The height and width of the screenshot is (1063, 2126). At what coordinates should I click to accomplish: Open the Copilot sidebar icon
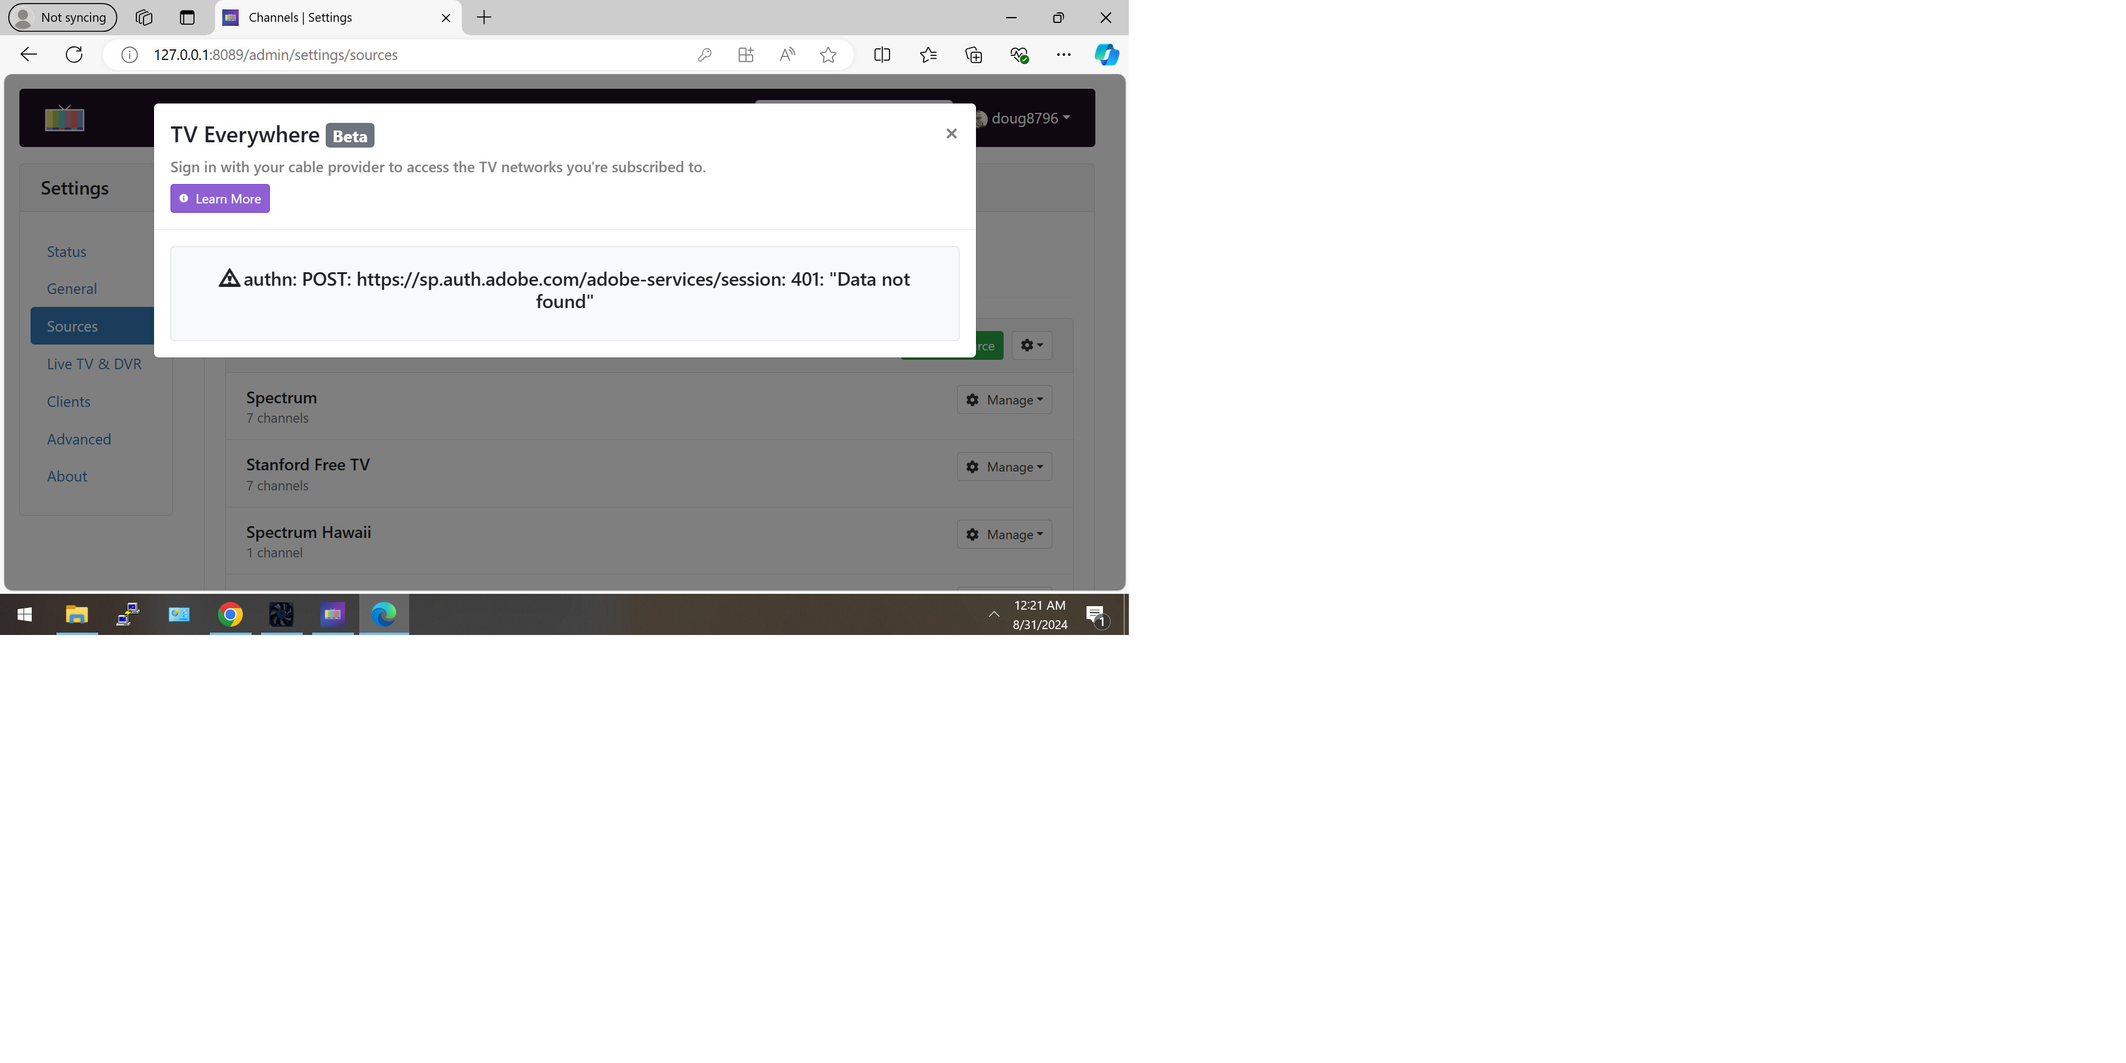tap(1106, 55)
